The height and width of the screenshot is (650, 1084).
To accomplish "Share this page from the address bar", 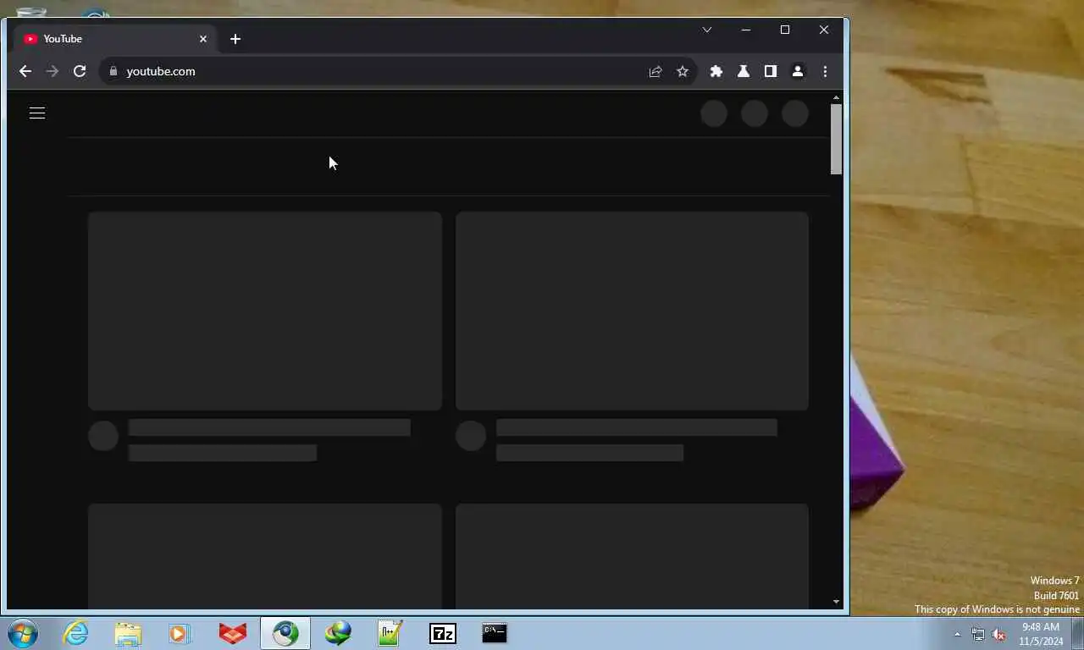I will pyautogui.click(x=655, y=71).
